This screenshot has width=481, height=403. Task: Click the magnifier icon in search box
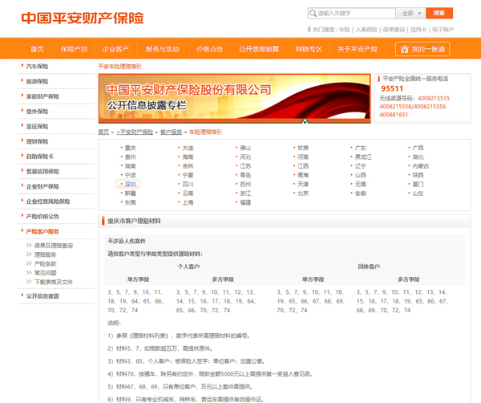(x=313, y=14)
